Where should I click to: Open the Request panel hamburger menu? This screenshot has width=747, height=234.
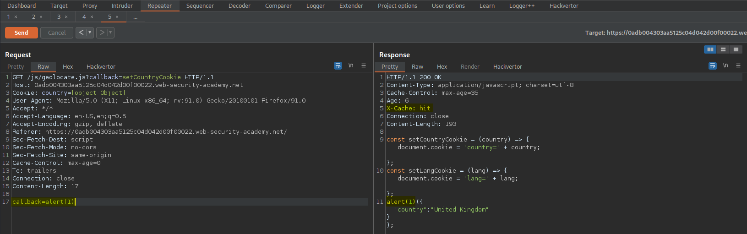point(364,66)
